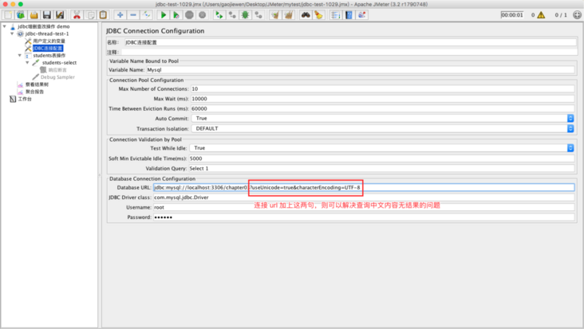Click Remote start all icon
584x329 pixels.
(x=219, y=15)
